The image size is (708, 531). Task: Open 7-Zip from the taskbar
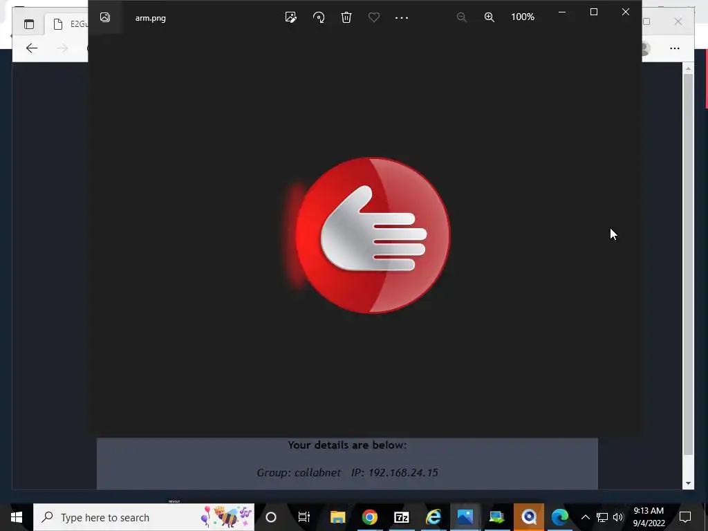pos(402,517)
